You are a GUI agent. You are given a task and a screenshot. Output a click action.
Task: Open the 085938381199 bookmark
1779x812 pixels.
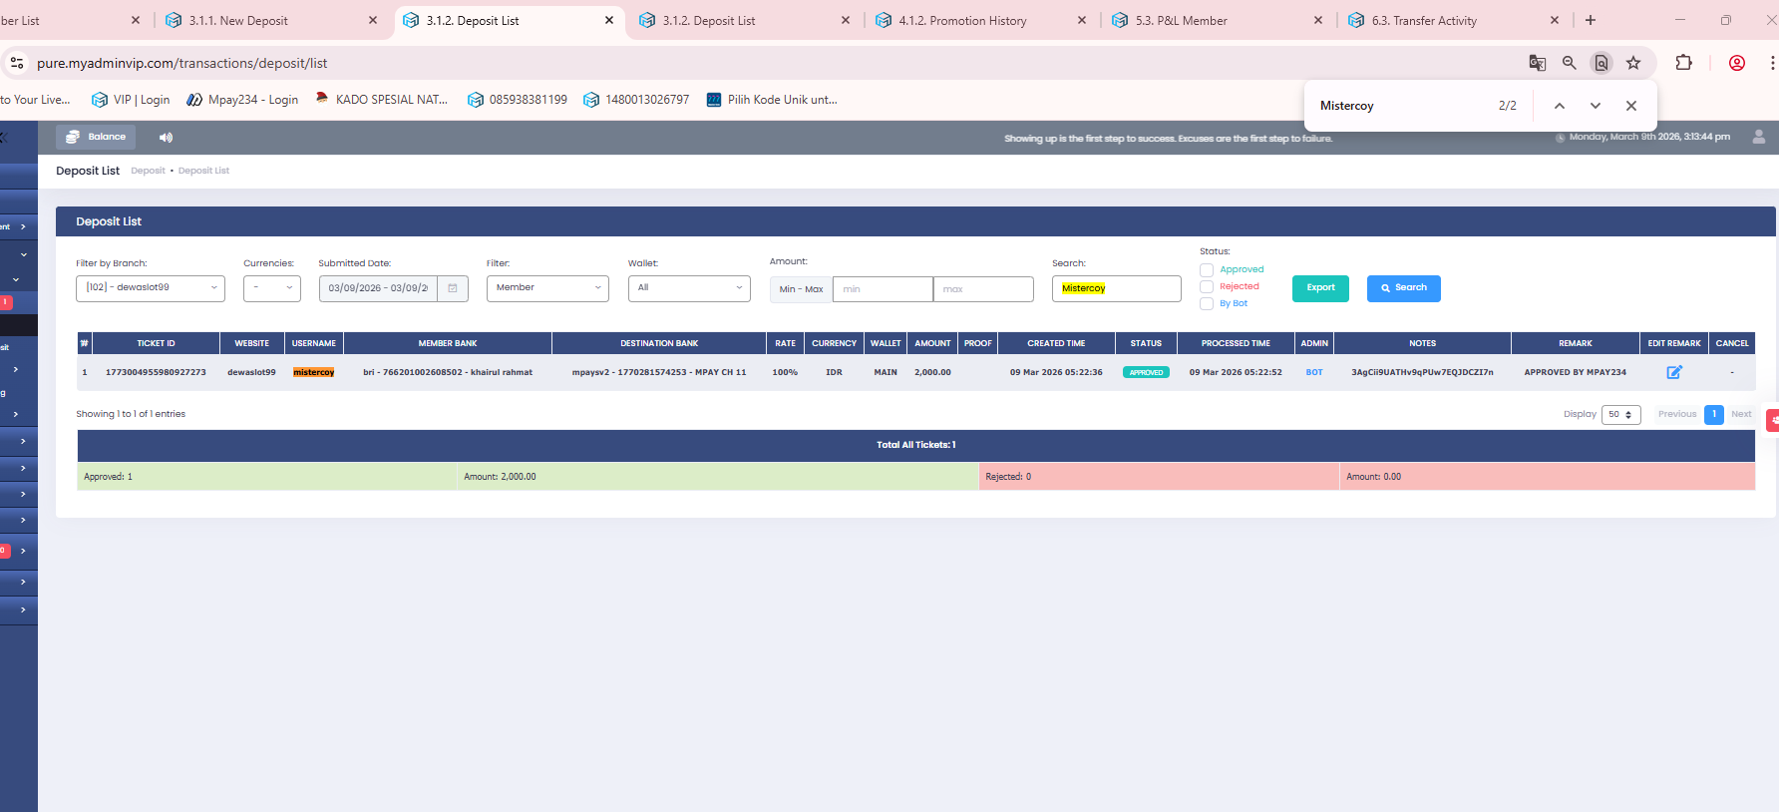(x=518, y=100)
